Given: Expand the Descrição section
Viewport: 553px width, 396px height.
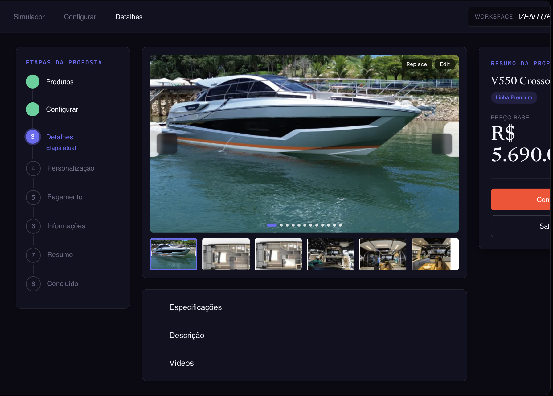Looking at the screenshot, I should tap(304, 335).
